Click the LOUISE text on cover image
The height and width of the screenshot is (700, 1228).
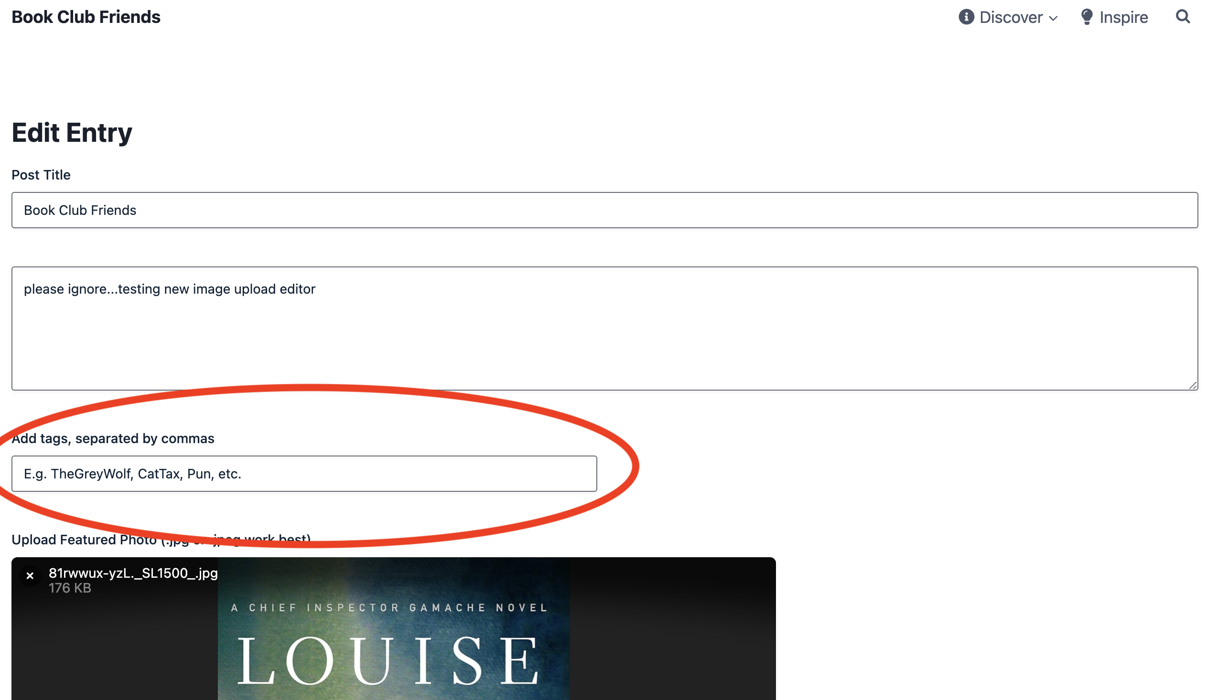coord(388,660)
